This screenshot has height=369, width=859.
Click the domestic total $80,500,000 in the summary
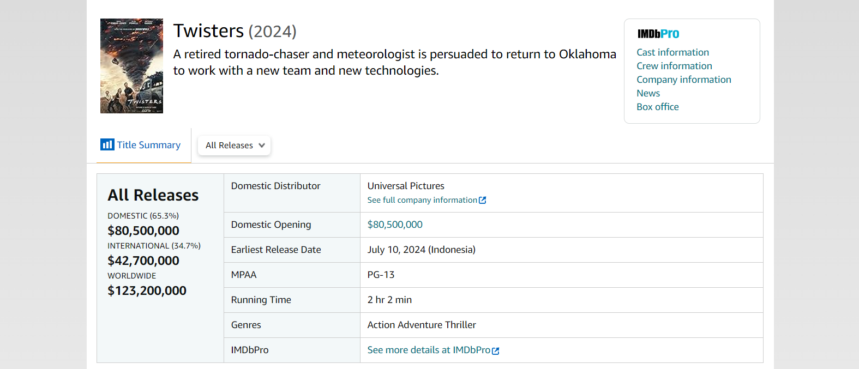143,231
